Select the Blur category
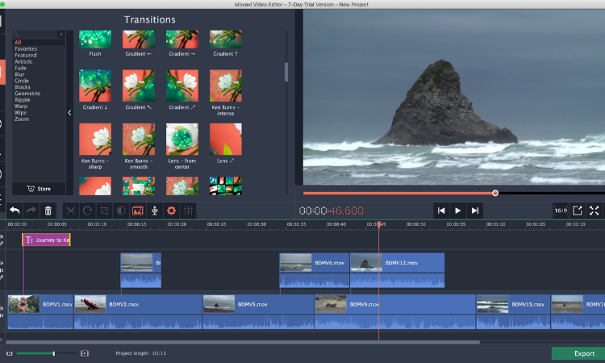 pyautogui.click(x=19, y=74)
